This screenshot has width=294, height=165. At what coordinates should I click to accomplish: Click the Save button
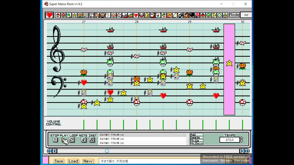pos(59,161)
